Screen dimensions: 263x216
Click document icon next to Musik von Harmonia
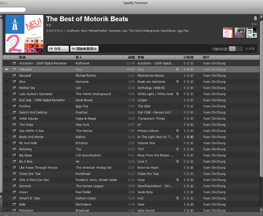[177, 82]
